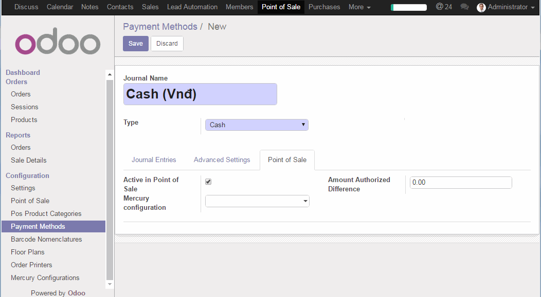Click the Administrator avatar picture
The image size is (541, 297).
tap(481, 7)
